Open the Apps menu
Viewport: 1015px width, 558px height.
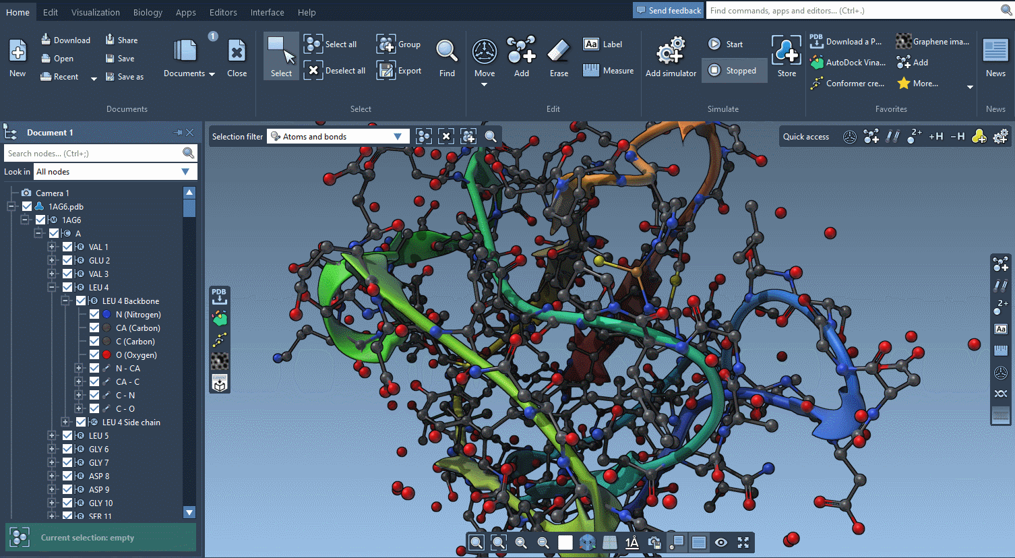coord(186,12)
